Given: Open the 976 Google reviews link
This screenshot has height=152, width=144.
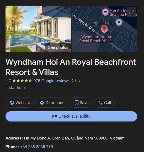Looking at the screenshot, I should click(x=51, y=81).
